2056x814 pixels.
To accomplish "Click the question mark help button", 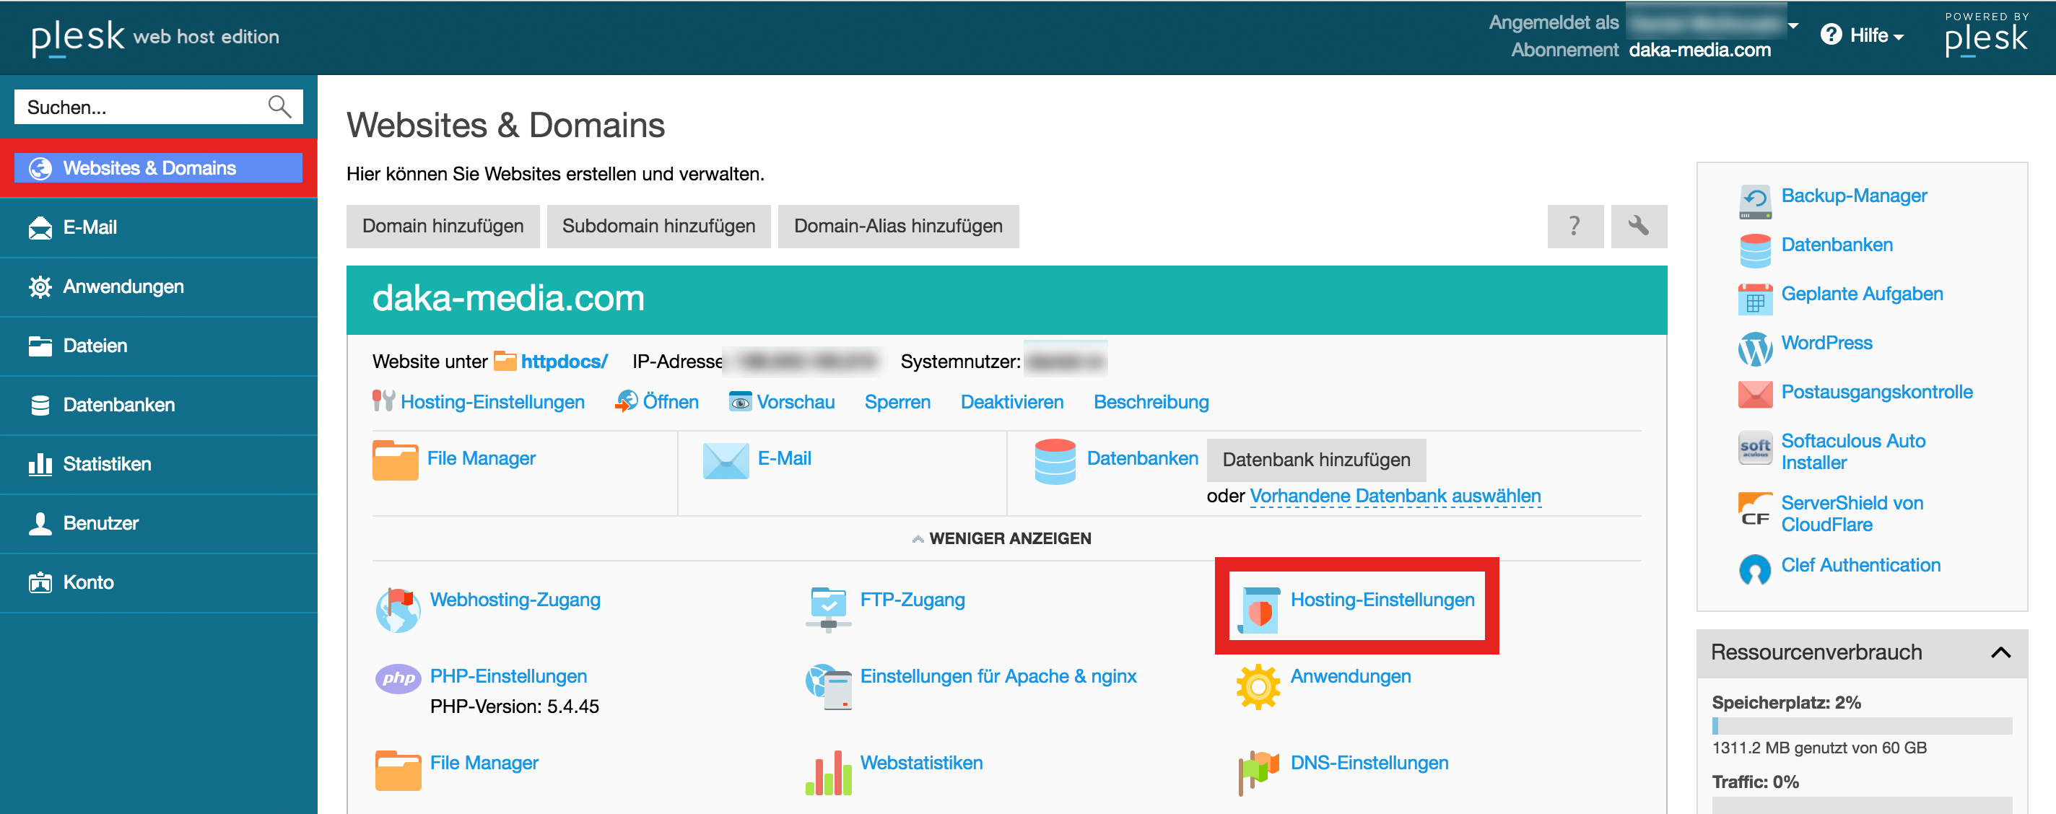I will click(x=1574, y=226).
